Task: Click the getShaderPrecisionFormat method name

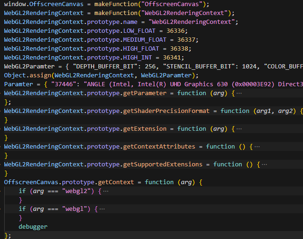Action: [166, 111]
